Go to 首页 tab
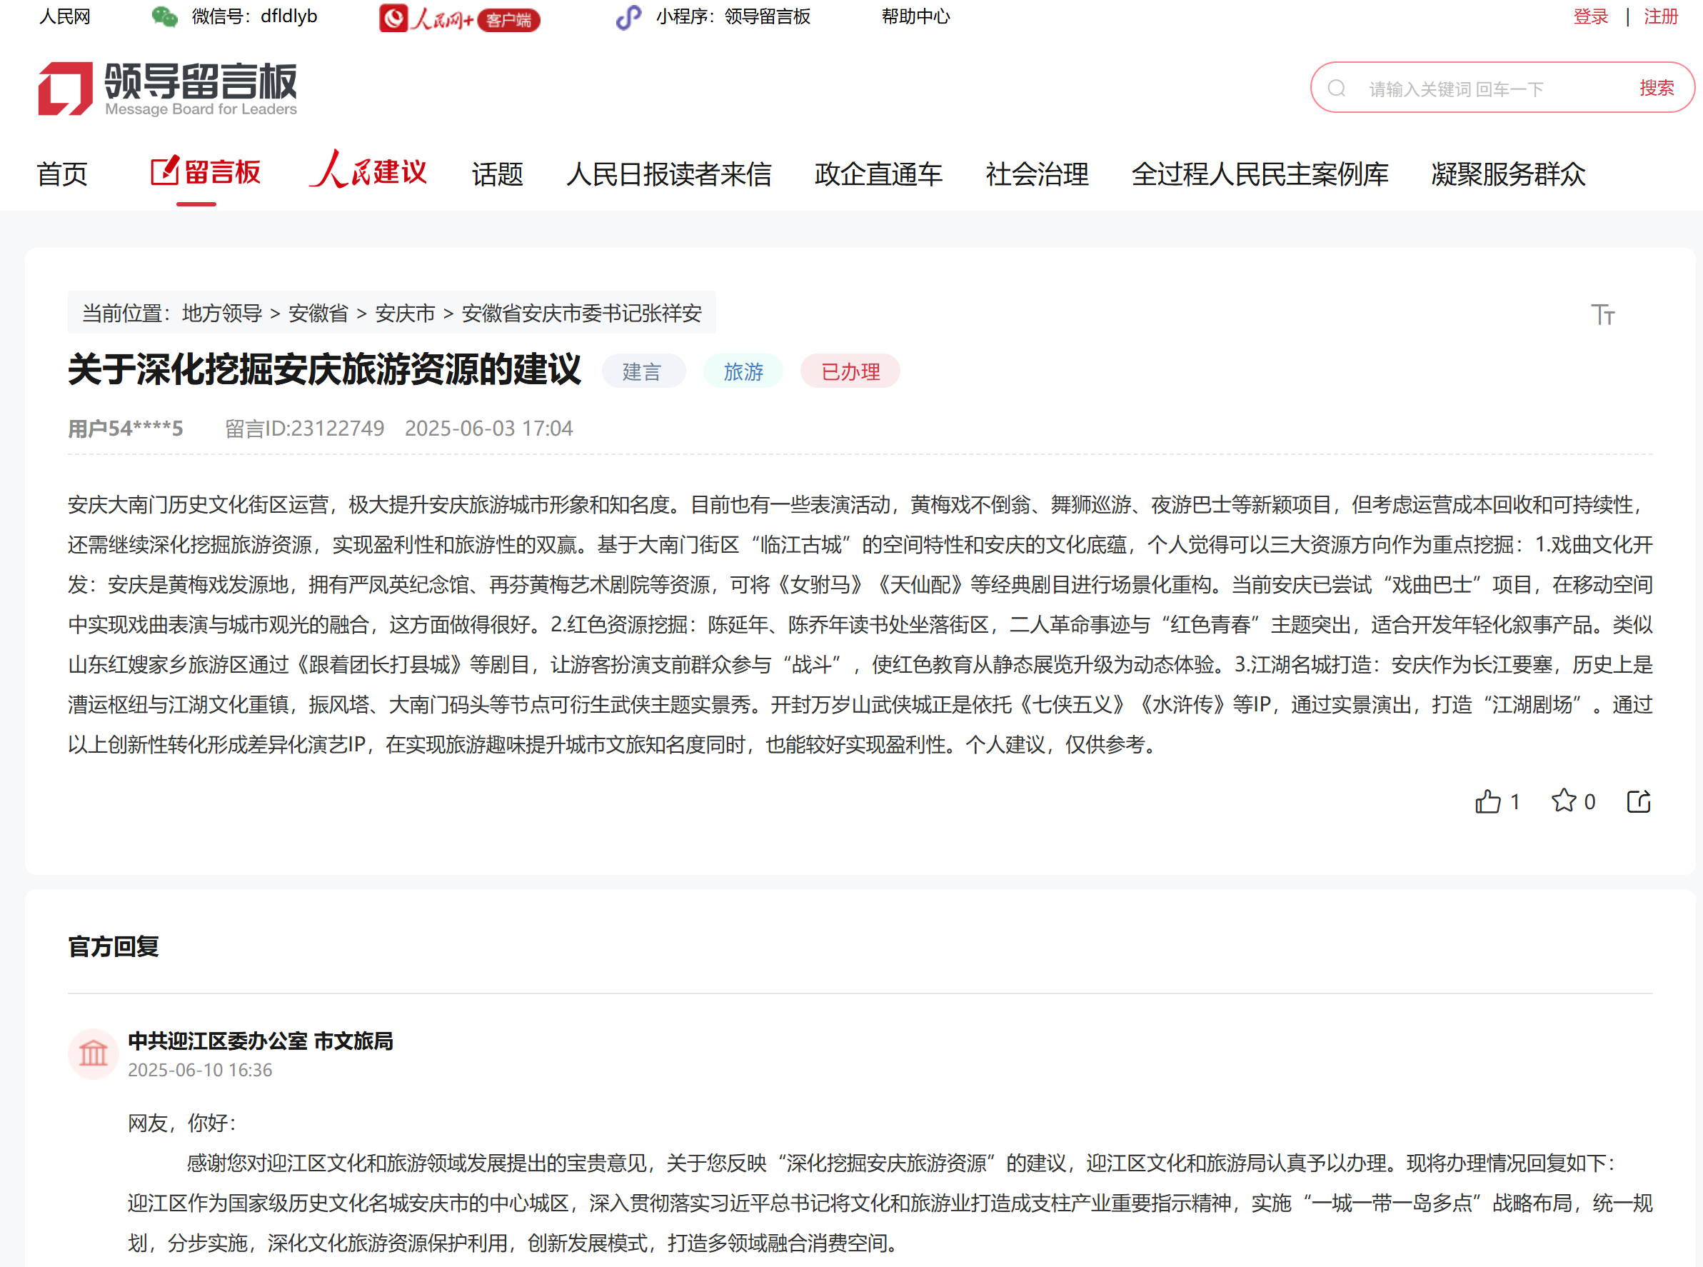This screenshot has height=1267, width=1703. pyautogui.click(x=62, y=174)
